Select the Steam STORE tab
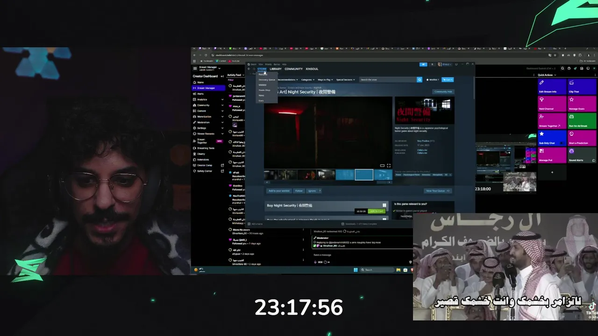598x336 pixels. (x=262, y=69)
